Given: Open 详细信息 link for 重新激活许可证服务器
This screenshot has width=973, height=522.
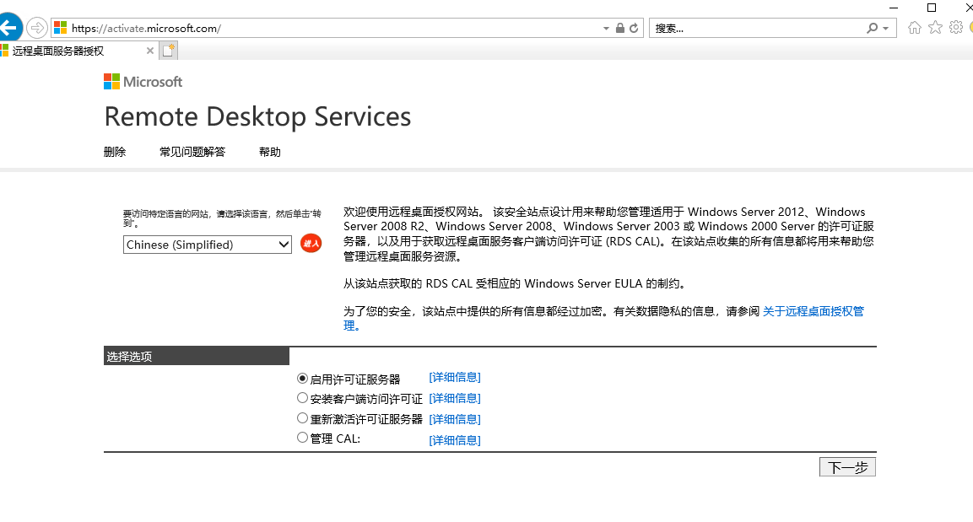Looking at the screenshot, I should click(x=455, y=420).
